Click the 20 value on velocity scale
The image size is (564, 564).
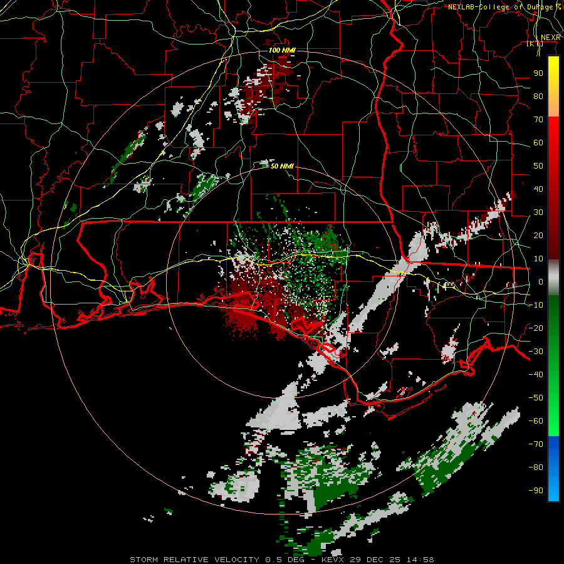tap(538, 236)
